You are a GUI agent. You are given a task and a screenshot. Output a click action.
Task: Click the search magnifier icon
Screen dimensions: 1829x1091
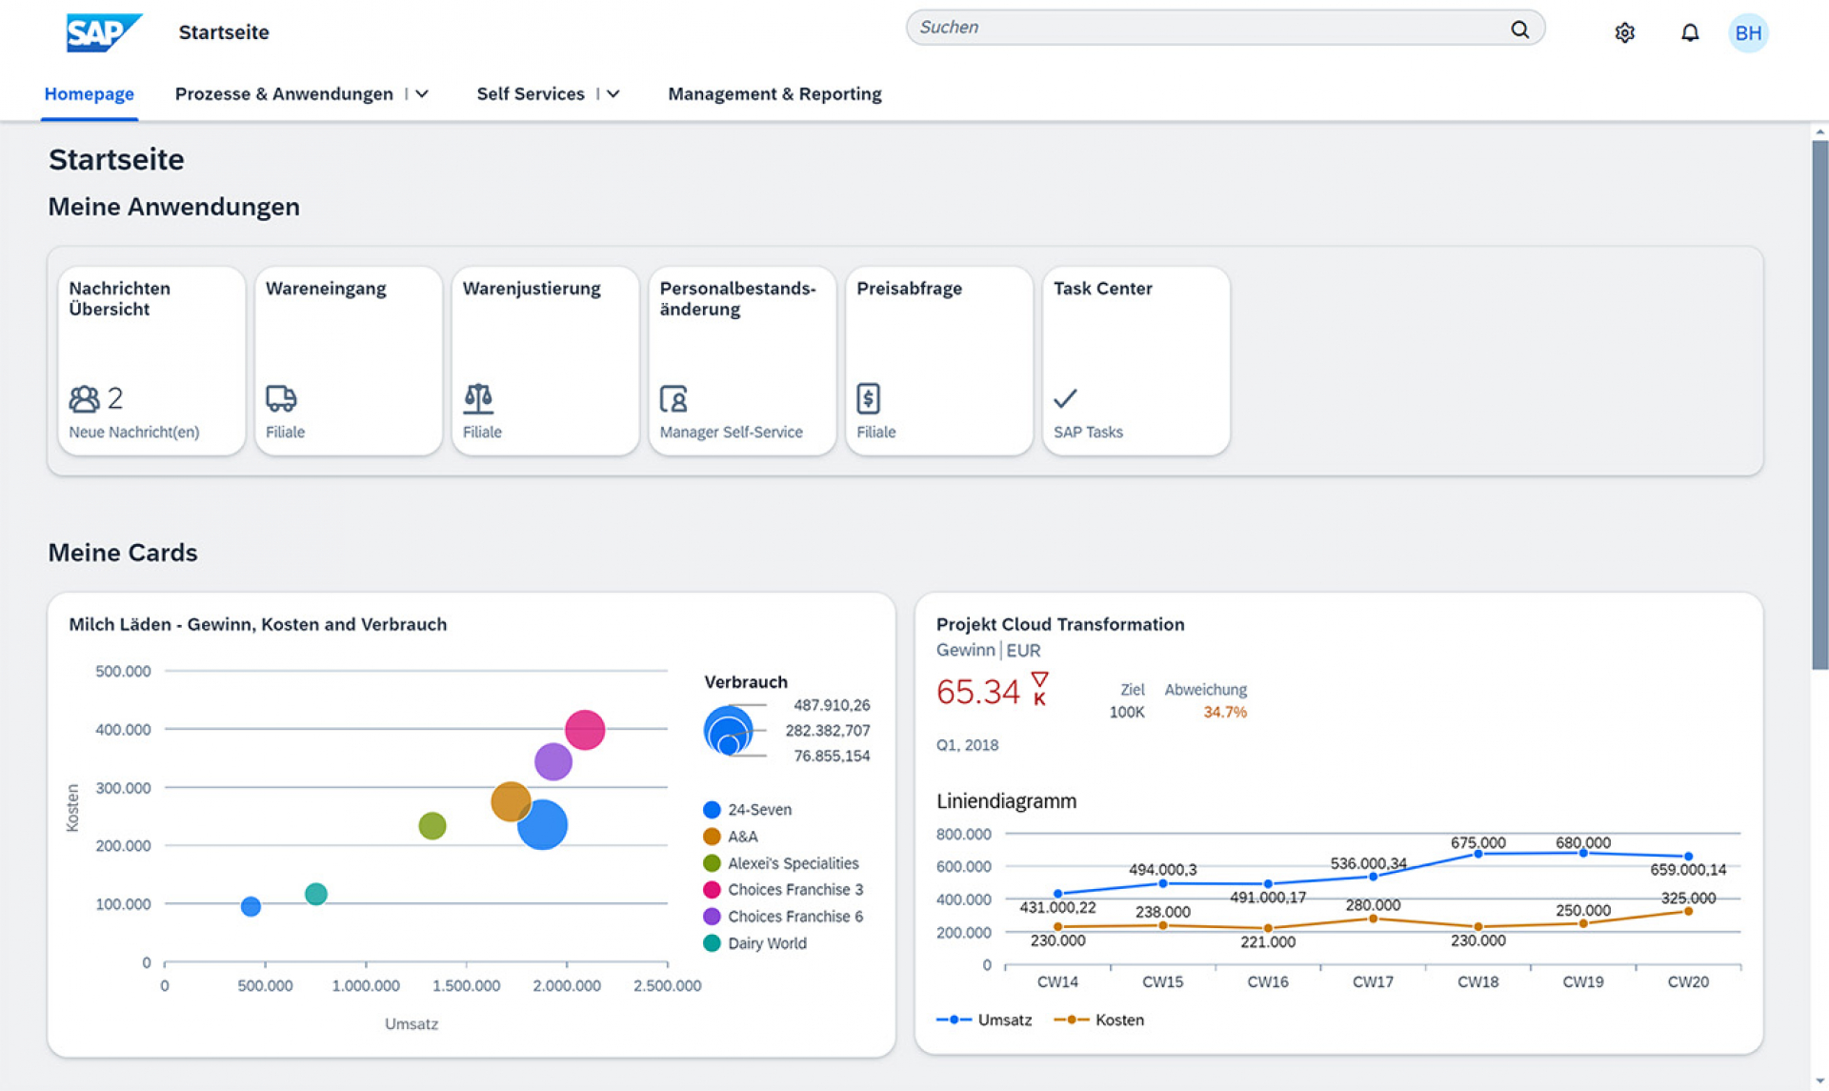point(1519,29)
